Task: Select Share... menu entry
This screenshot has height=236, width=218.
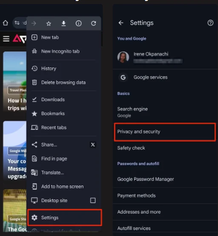Action: 49,145
